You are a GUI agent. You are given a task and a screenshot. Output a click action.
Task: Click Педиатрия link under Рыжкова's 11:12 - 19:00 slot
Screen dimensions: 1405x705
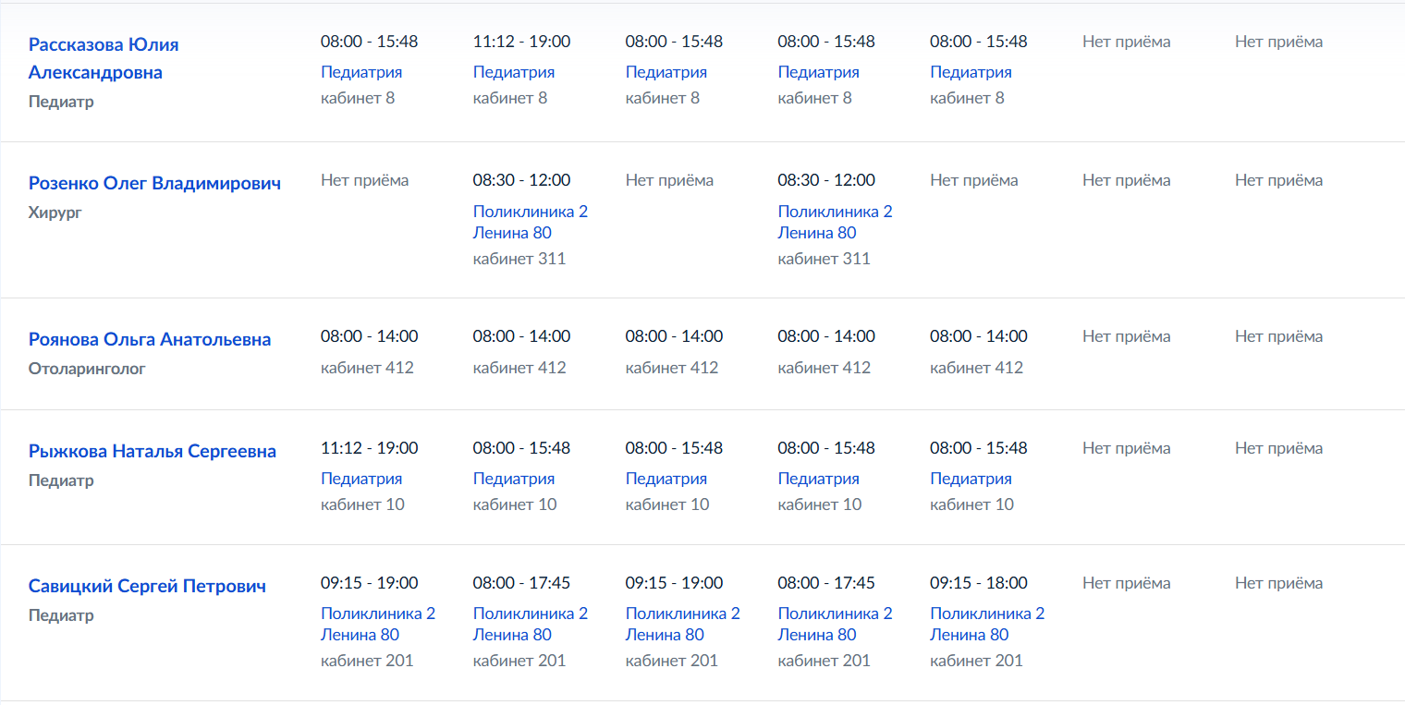click(361, 479)
